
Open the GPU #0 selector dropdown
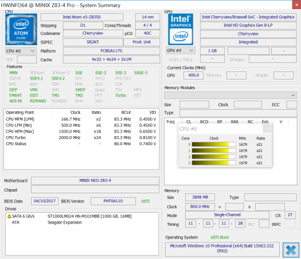181,50
